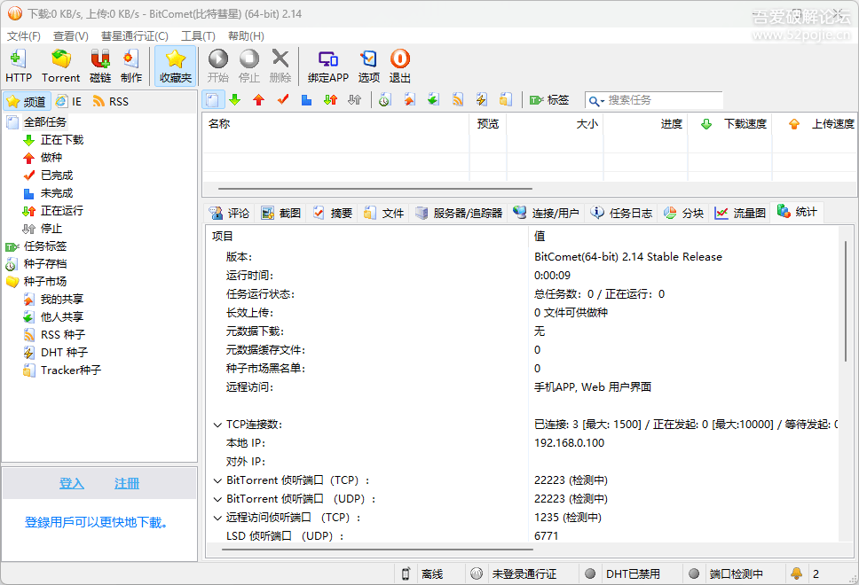Open a Torrent file via toolbar
This screenshot has width=859, height=585.
tap(61, 66)
